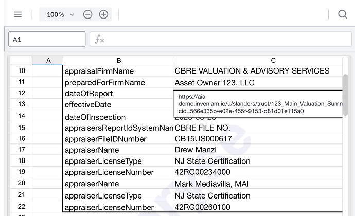Open the hamburger menu
This screenshot has width=355, height=216.
click(x=18, y=14)
